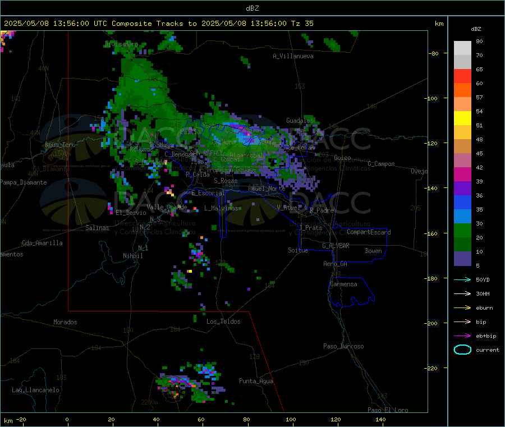505x427 pixels.
Task: Click the A_Villanueva map label
Action: tap(293, 56)
